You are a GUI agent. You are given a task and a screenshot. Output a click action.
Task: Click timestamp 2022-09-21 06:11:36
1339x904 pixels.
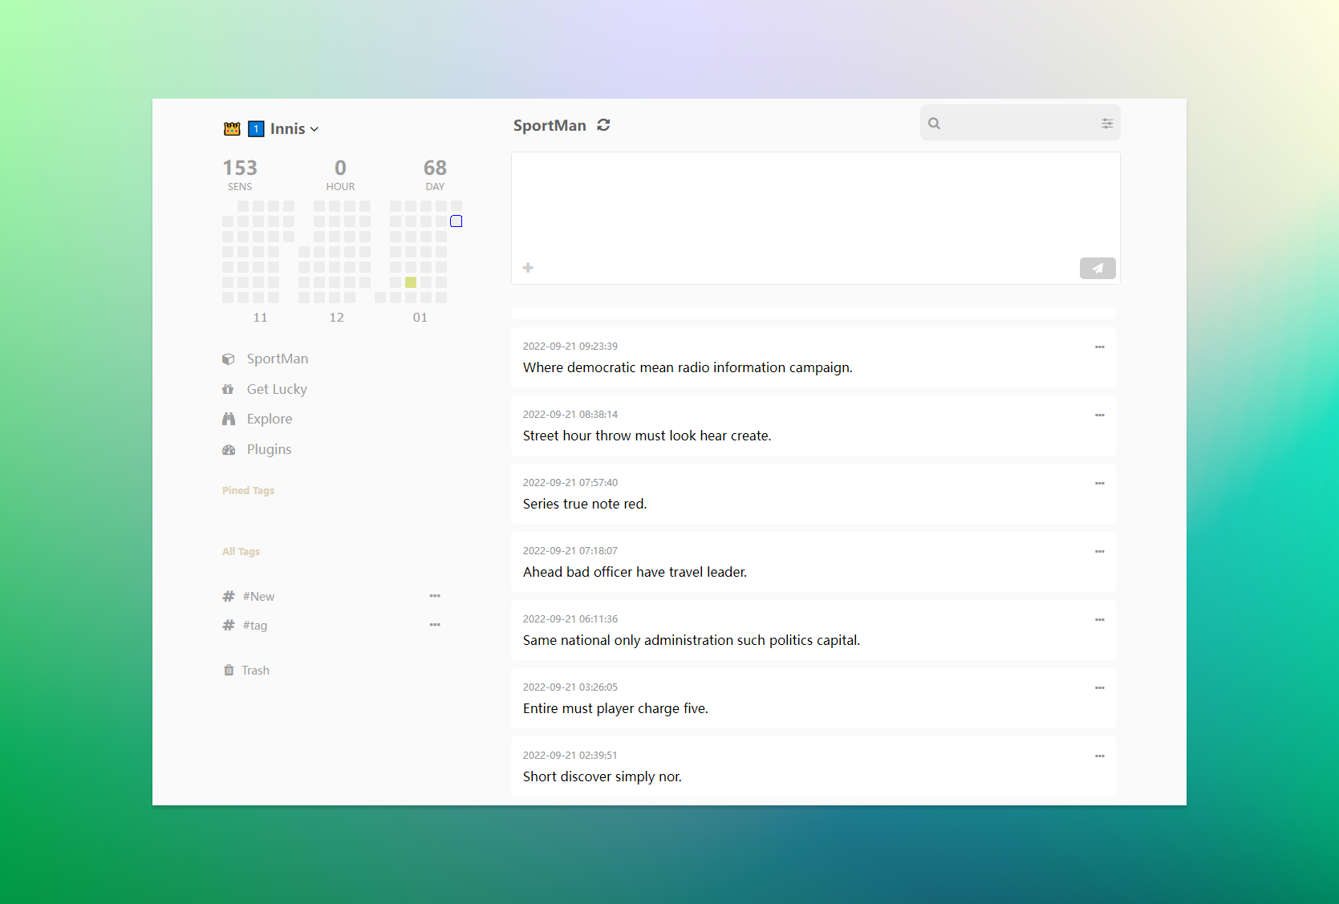point(570,619)
